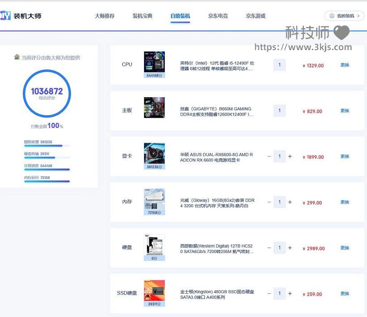
Task: Click the 显卡 quantity field
Action: coord(279,156)
